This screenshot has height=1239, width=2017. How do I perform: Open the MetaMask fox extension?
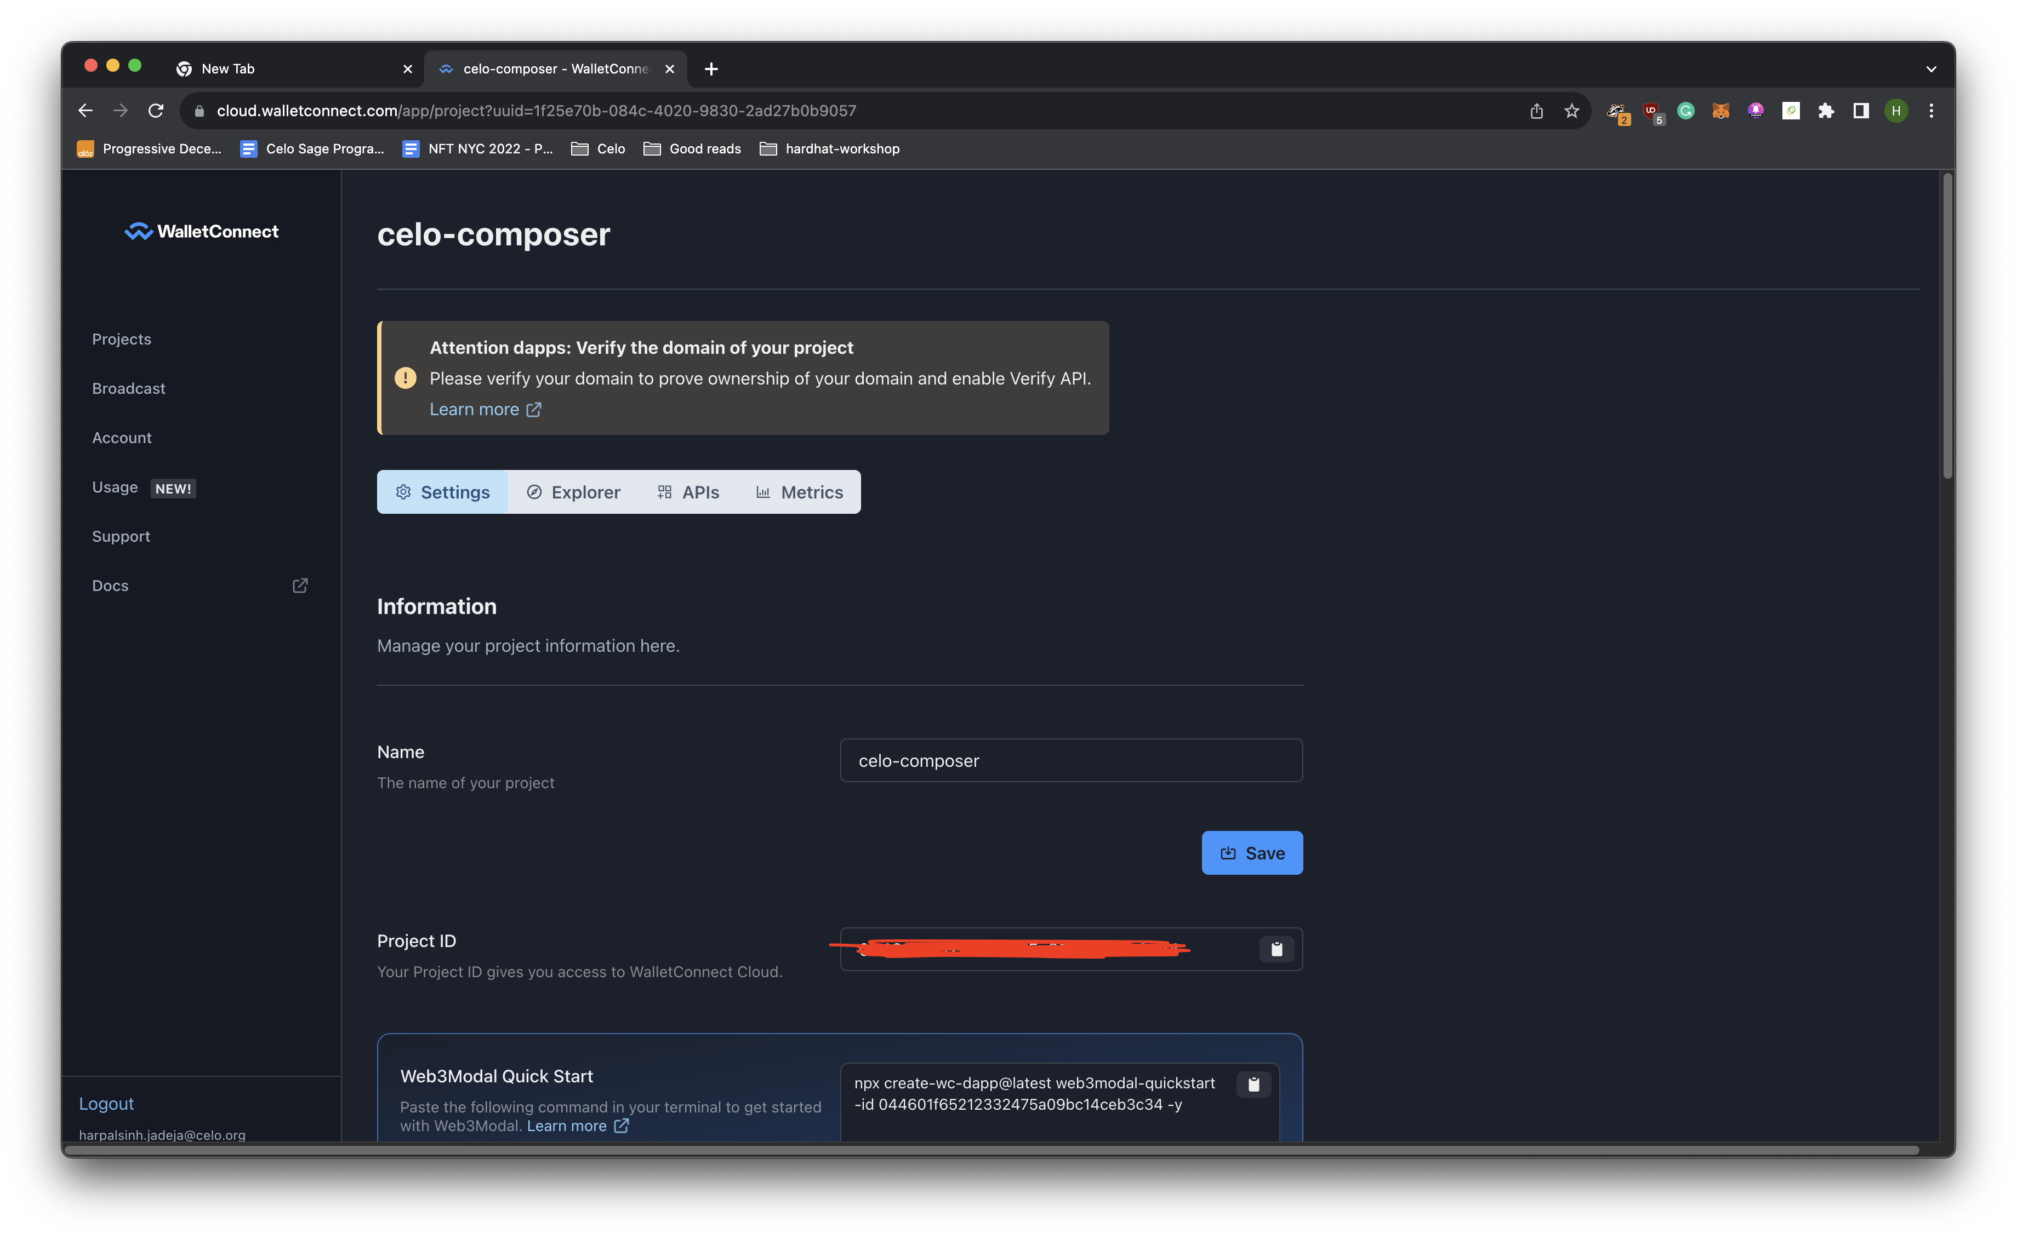pyautogui.click(x=1720, y=111)
